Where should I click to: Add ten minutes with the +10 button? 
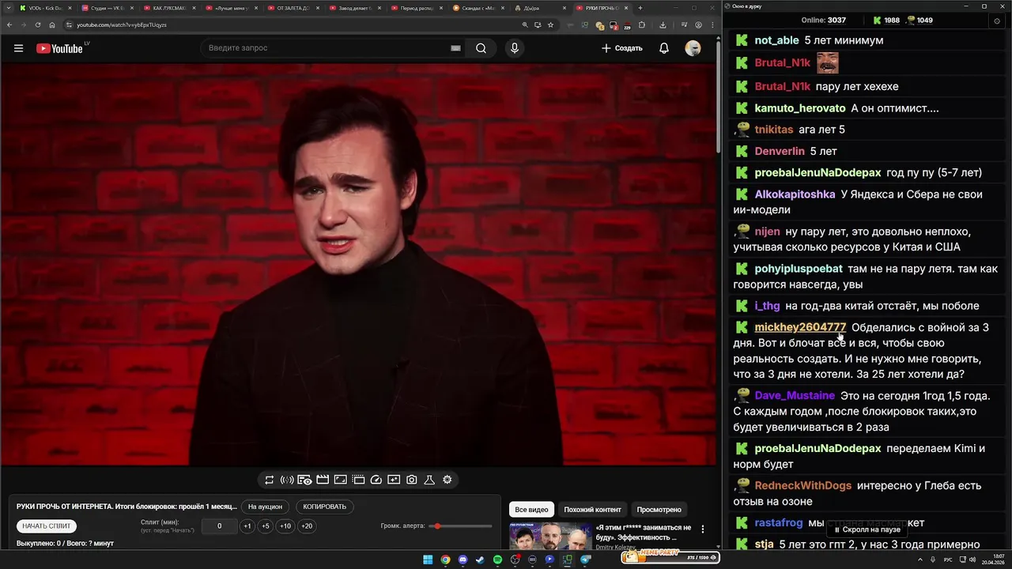coord(285,526)
